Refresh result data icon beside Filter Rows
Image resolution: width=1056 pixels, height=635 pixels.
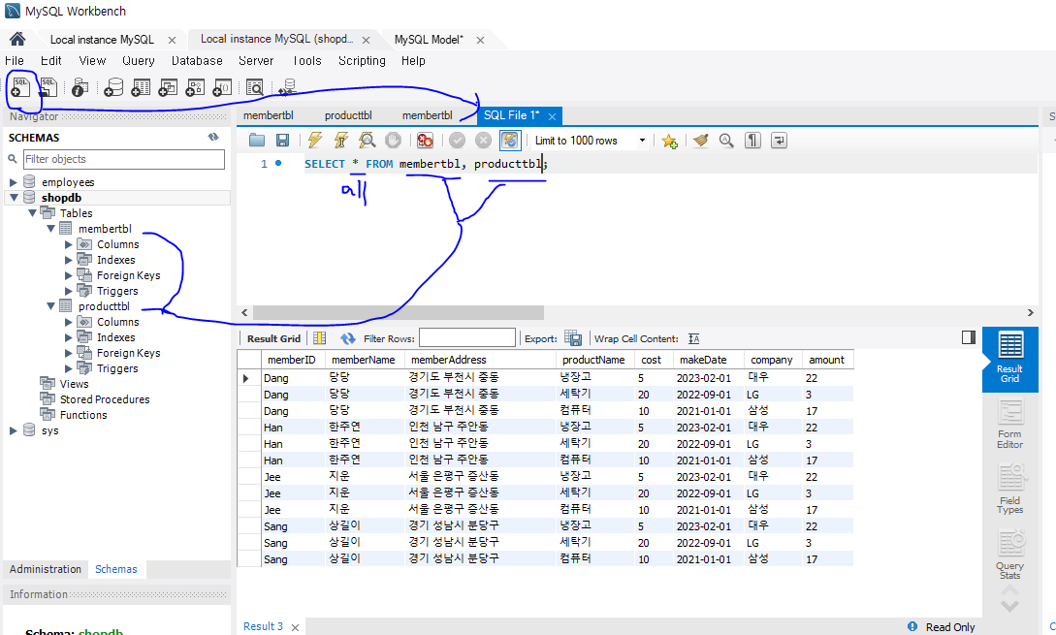(x=347, y=338)
